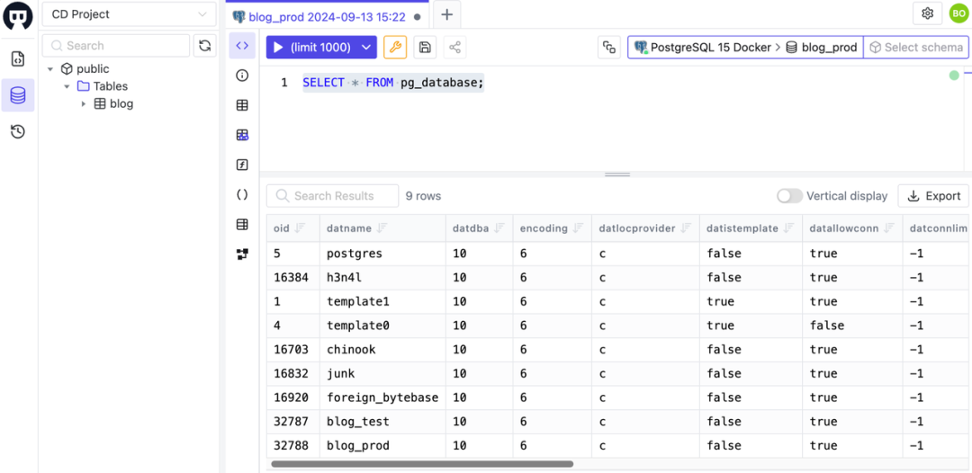Click the horizontal results scrollbar
Viewport: 972px width, 473px height.
point(422,464)
